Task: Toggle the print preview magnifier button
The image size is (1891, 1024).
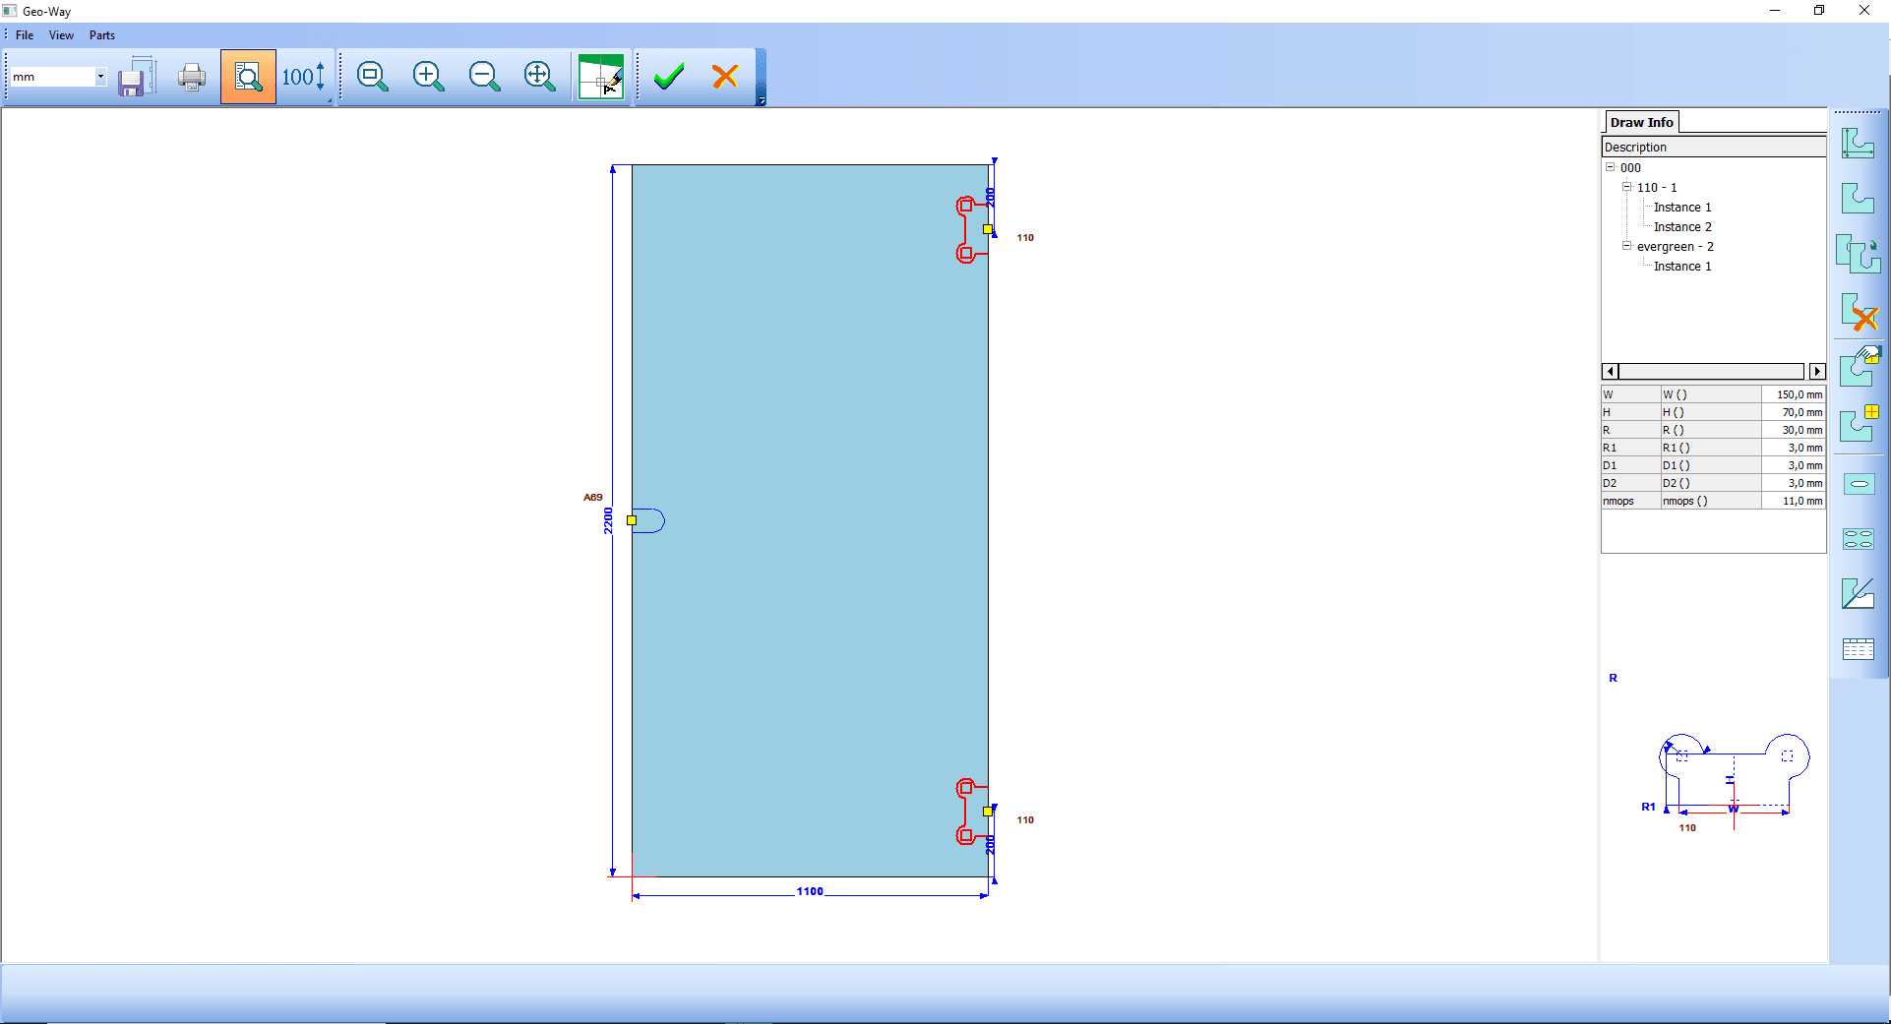Action: coord(248,77)
